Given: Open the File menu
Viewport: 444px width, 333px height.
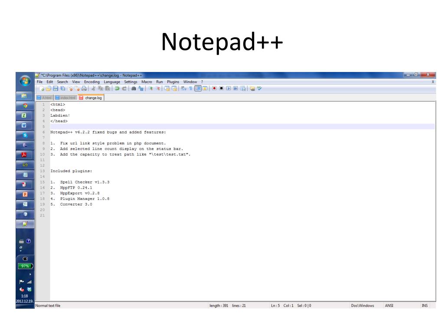Looking at the screenshot, I should tap(39, 82).
